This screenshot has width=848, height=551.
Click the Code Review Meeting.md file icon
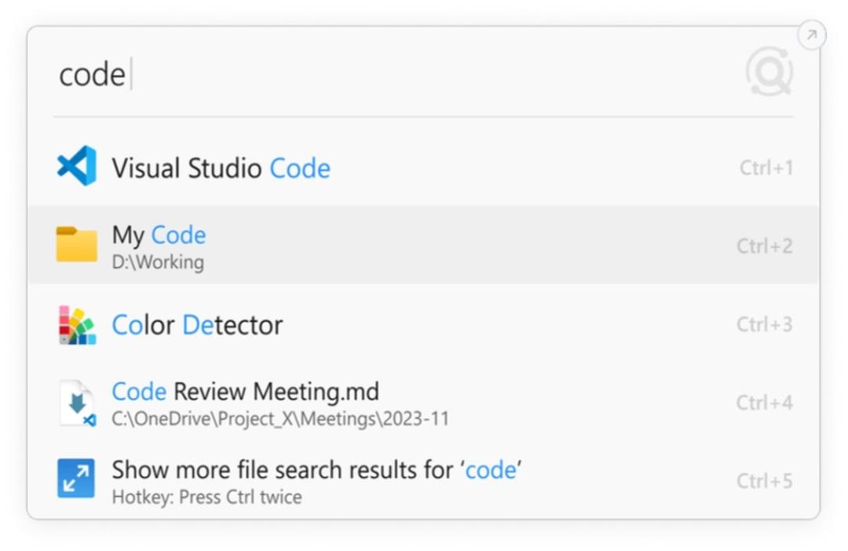pyautogui.click(x=77, y=403)
